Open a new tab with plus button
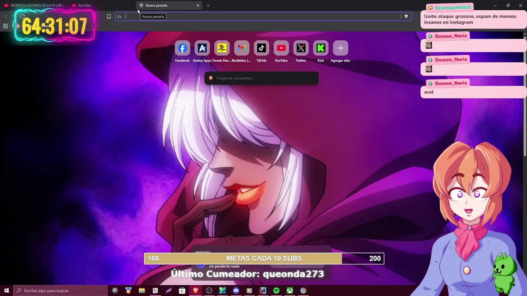Image resolution: width=527 pixels, height=296 pixels. tap(208, 5)
